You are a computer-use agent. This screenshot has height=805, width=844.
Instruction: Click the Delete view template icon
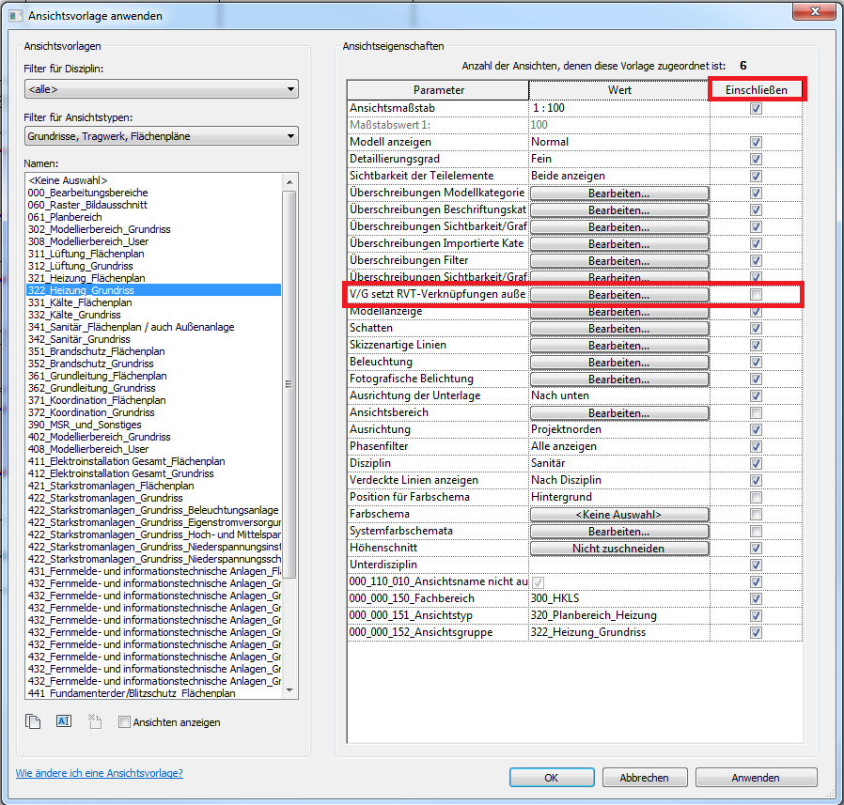click(x=94, y=721)
